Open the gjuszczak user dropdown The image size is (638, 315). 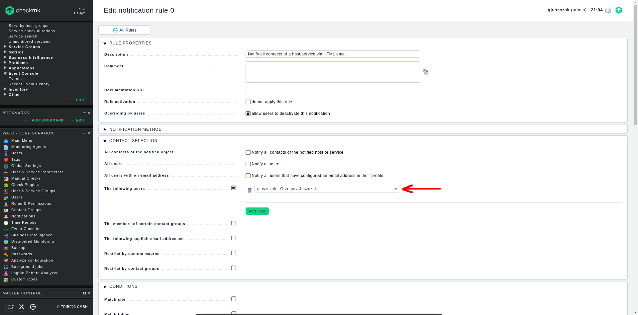327,189
